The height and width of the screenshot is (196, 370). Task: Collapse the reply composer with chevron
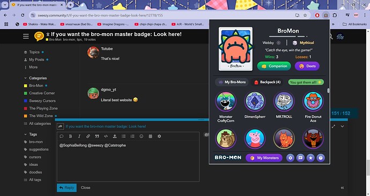point(342,126)
